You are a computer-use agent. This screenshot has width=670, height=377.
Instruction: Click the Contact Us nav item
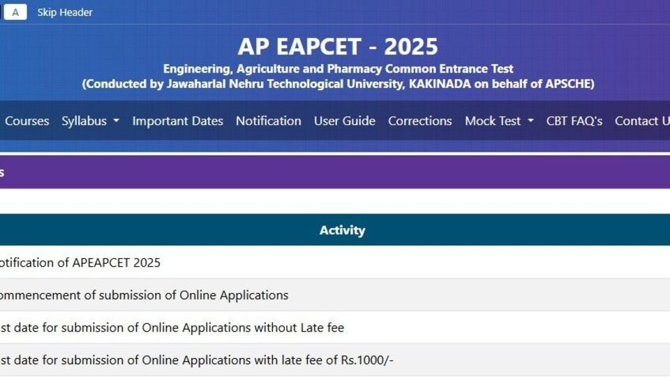(x=642, y=121)
